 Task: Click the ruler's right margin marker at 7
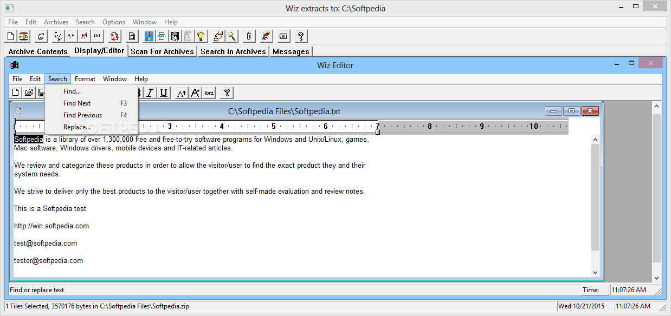(378, 131)
